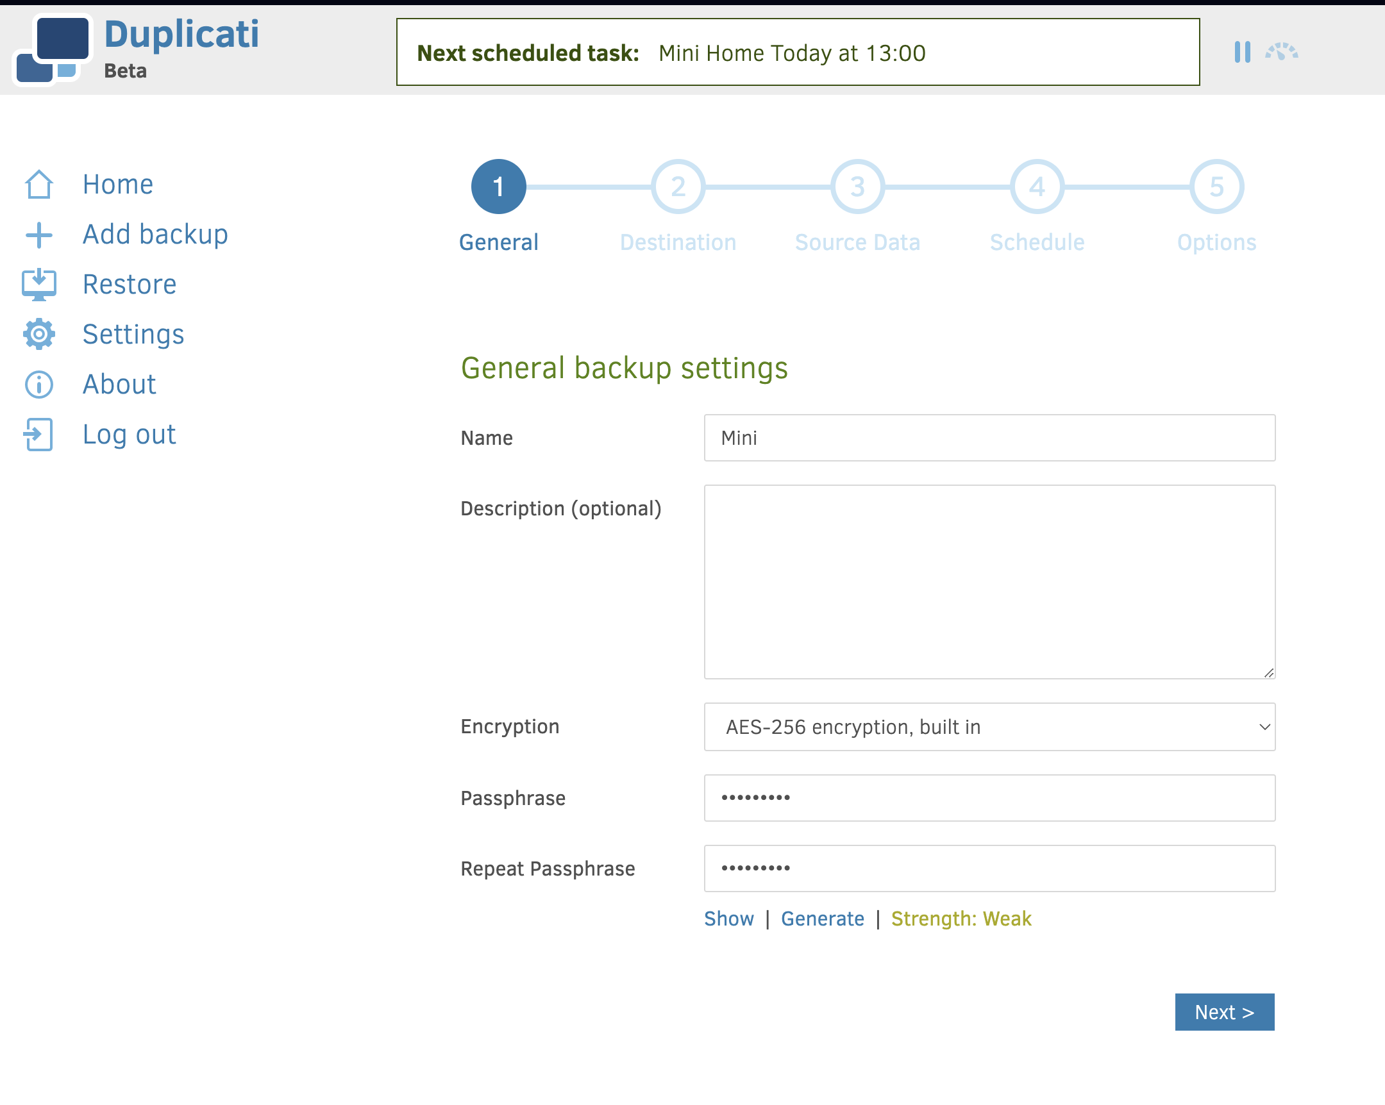This screenshot has width=1385, height=1105.
Task: Click the Home house icon
Action: [38, 185]
